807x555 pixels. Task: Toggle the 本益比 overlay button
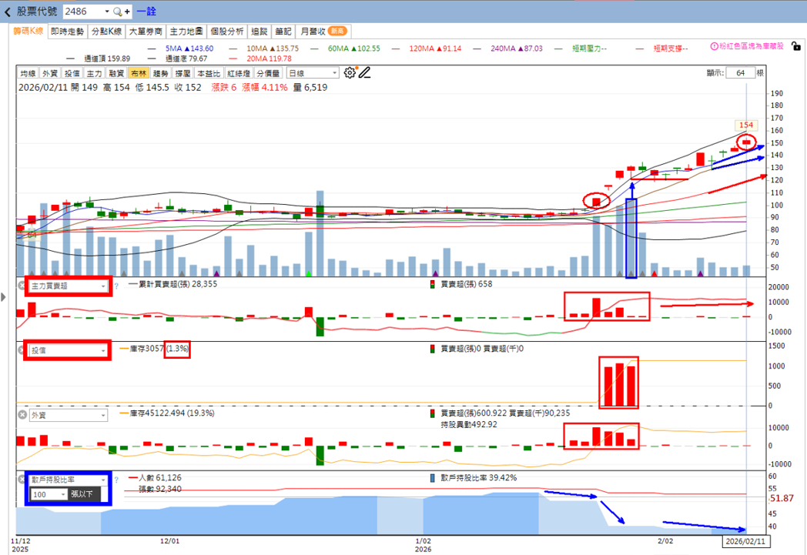point(209,73)
